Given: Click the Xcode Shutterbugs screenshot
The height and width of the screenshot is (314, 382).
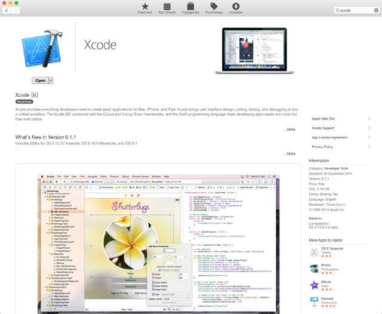Looking at the screenshot, I should (x=158, y=244).
